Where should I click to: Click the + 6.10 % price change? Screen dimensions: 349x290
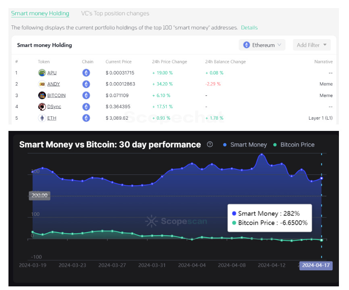pos(161,95)
